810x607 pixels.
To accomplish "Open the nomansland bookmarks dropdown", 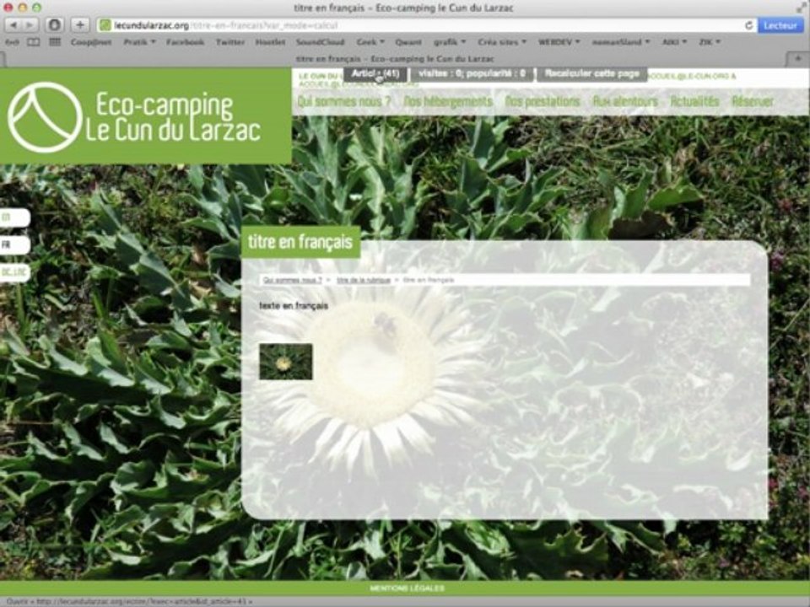I will 621,42.
